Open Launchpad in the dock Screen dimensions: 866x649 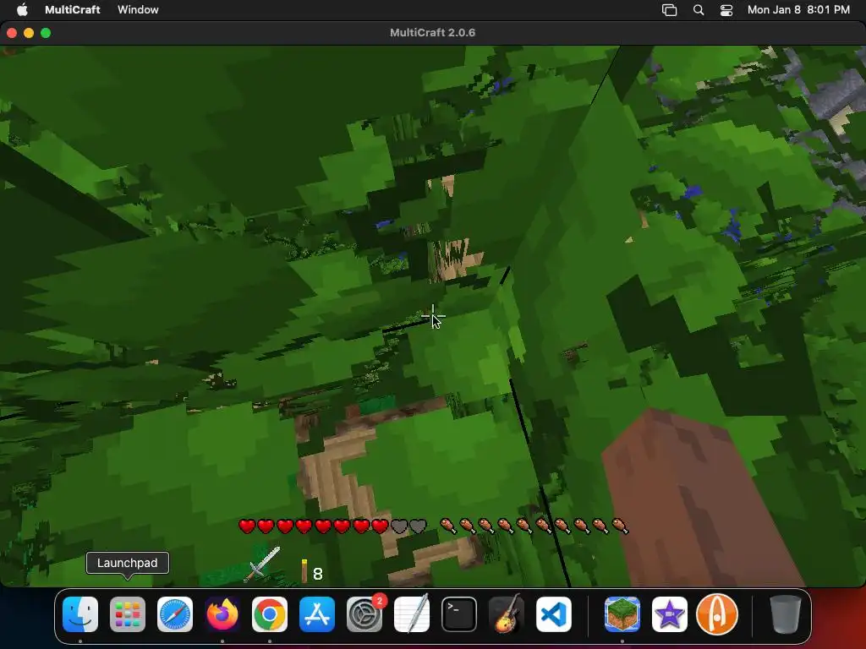point(128,614)
